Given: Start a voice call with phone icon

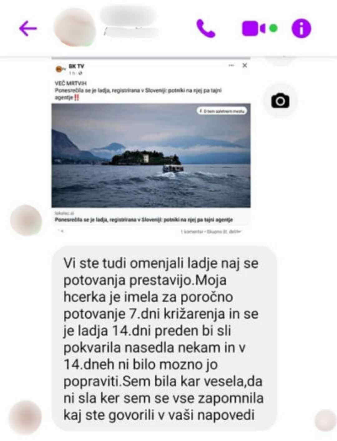Looking at the screenshot, I should (x=206, y=29).
